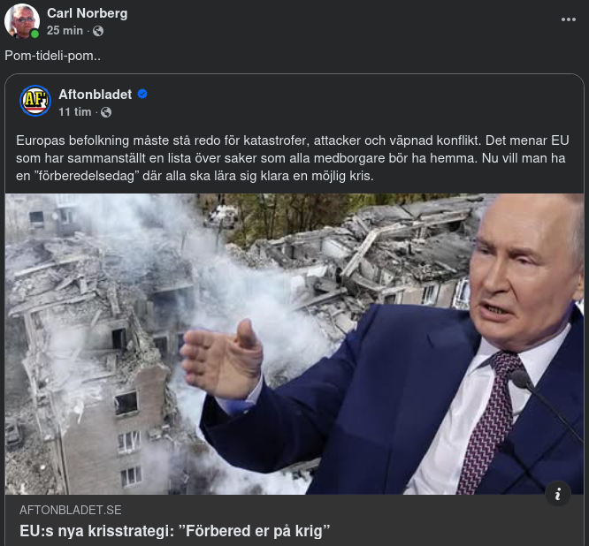
Task: Click the globe icon beside 11 tim
Action: (x=106, y=112)
